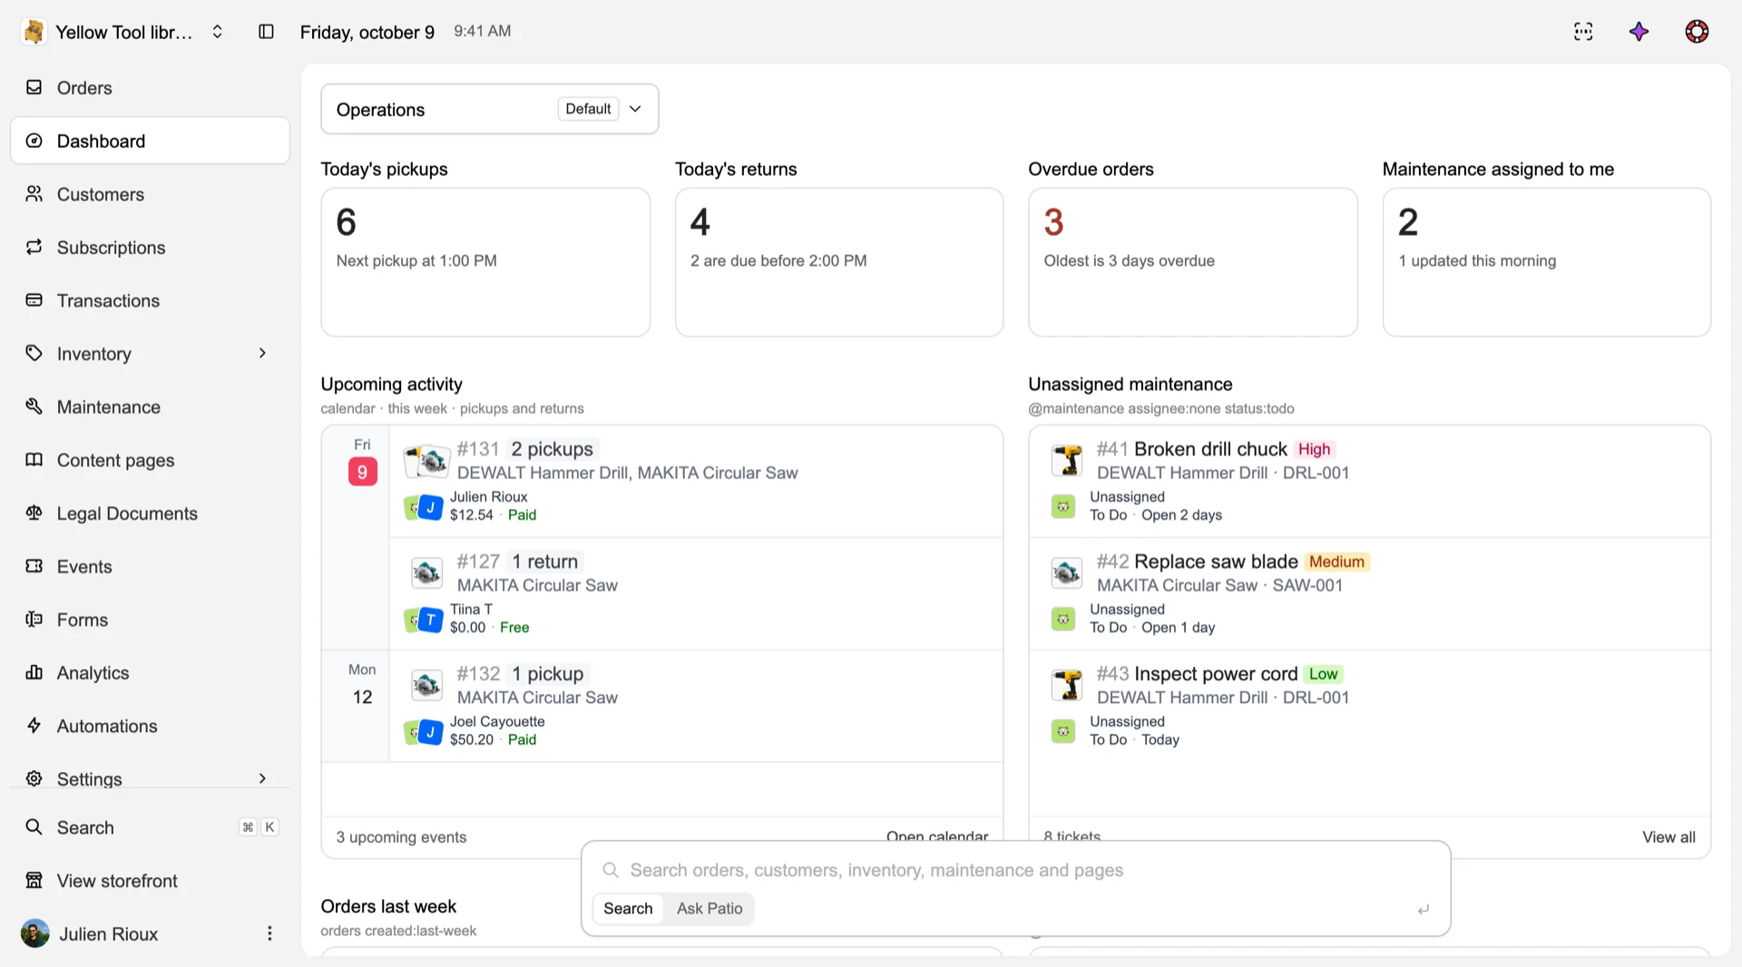The width and height of the screenshot is (1742, 967).
Task: Click the High priority badge
Action: coord(1314,449)
